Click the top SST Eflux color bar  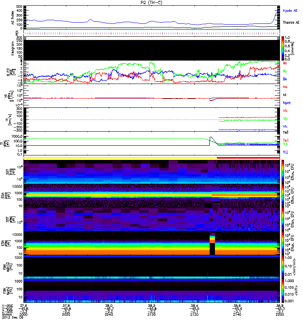pyautogui.click(x=283, y=171)
